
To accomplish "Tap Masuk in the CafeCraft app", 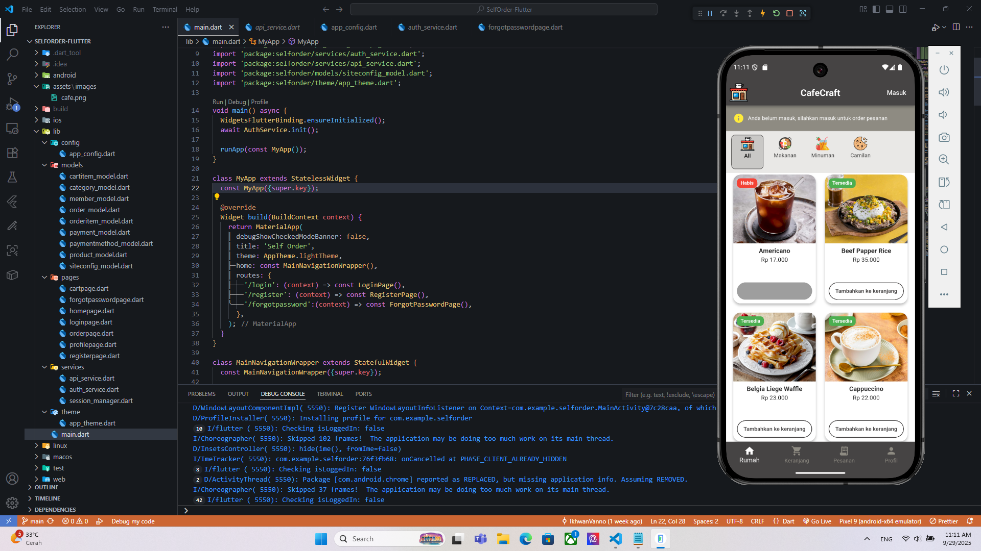I will coord(896,93).
